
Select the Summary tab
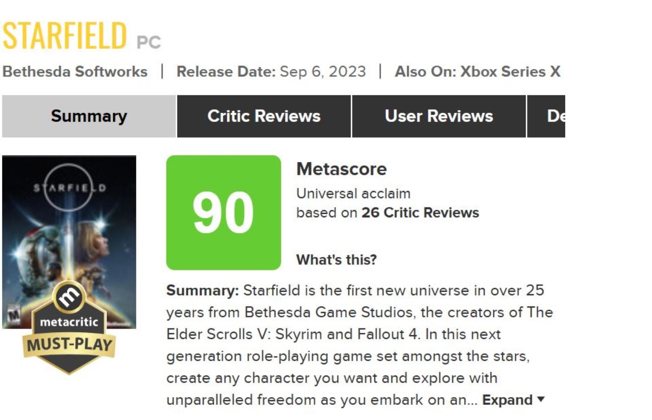pyautogui.click(x=89, y=116)
